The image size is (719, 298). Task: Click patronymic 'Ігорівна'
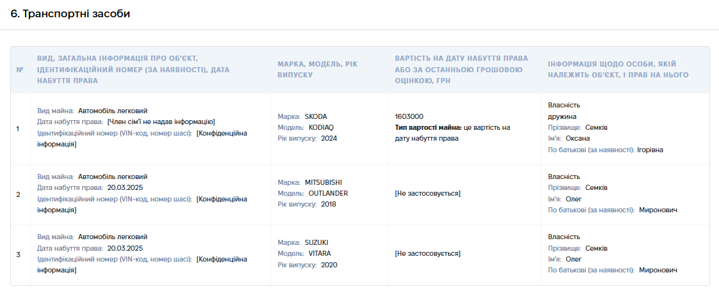[650, 149]
